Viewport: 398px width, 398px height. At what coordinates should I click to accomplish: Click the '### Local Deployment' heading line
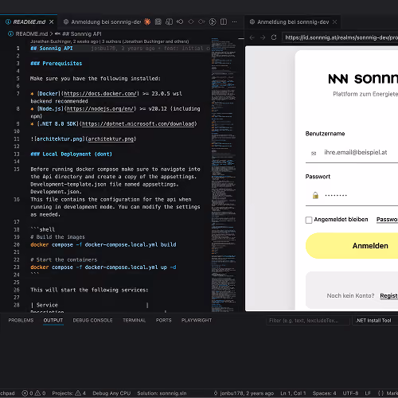click(x=71, y=154)
